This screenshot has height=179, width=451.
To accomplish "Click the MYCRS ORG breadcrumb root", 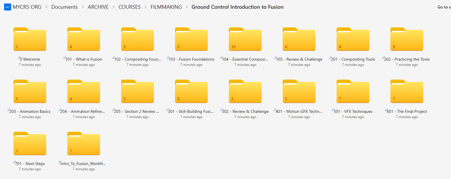I will click(27, 7).
